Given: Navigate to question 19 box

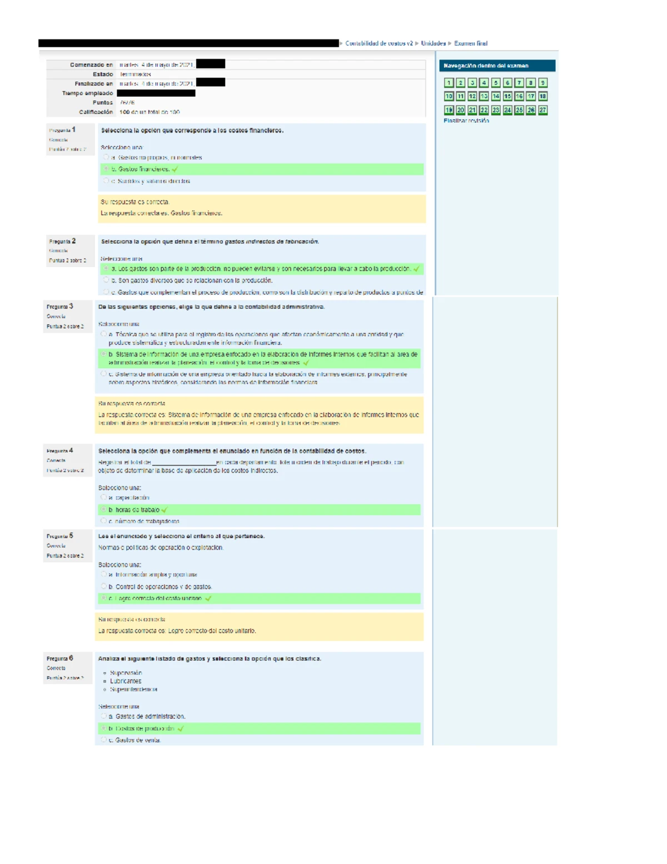Looking at the screenshot, I should (449, 110).
